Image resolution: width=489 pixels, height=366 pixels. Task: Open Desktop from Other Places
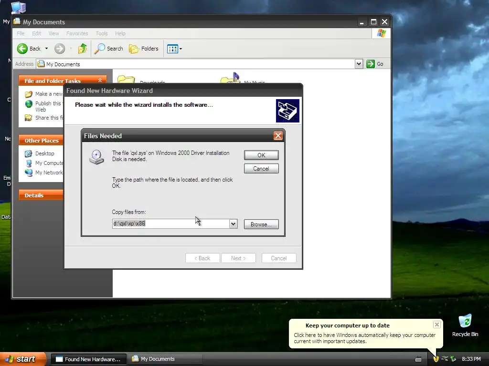point(44,153)
